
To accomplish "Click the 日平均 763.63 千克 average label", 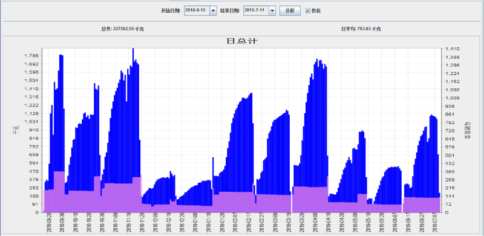I will 361,29.
